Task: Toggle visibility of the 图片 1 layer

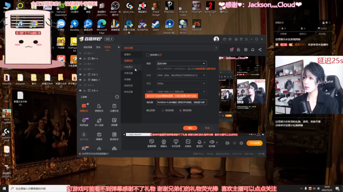Action: pyautogui.click(x=80, y=64)
